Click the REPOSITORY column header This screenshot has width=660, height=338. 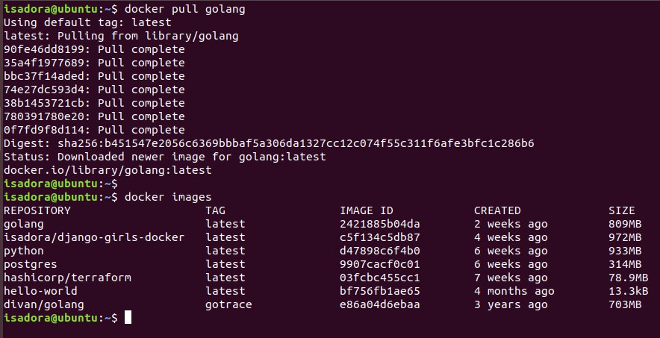[x=37, y=210]
